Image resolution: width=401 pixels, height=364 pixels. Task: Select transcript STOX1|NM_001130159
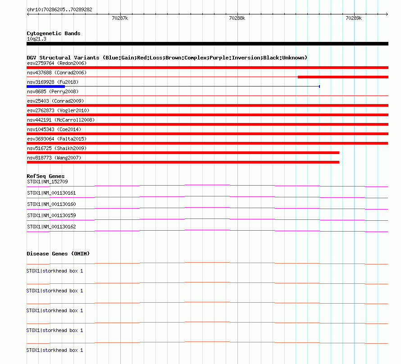(x=51, y=215)
